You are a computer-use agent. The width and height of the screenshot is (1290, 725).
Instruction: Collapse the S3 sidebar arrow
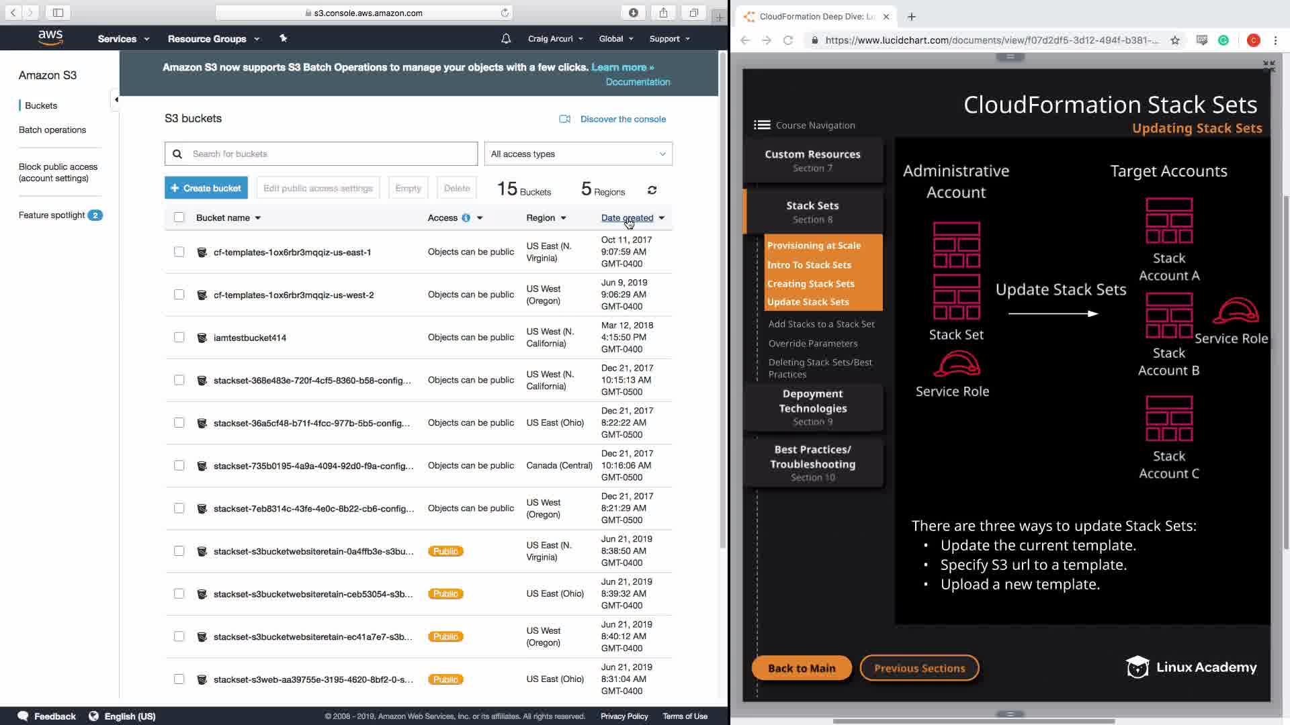pyautogui.click(x=116, y=100)
